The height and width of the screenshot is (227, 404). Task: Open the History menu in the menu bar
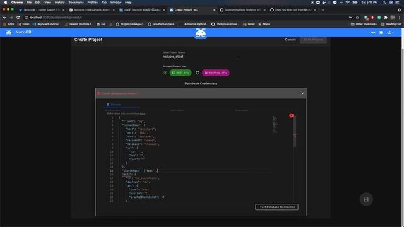click(x=59, y=3)
